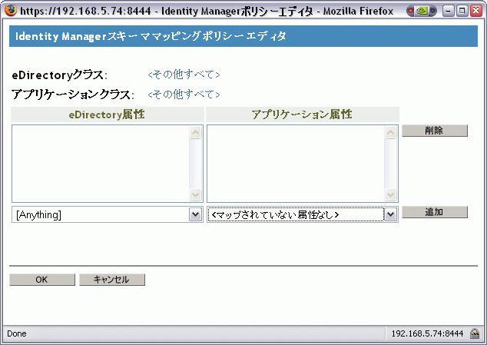Click the security padlock icon in status bar
Screen dimensions: 487x345
[x=475, y=333]
